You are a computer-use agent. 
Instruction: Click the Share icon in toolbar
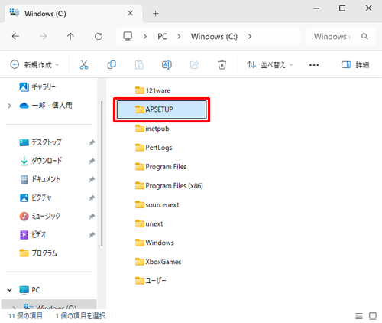tap(194, 65)
